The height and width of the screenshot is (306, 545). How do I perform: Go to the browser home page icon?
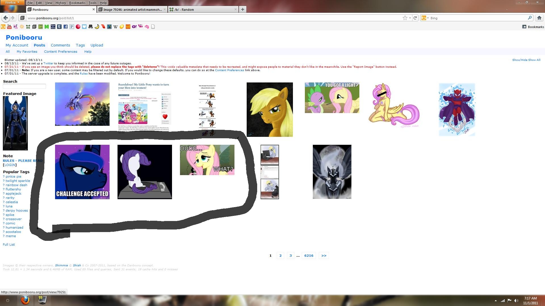tap(539, 18)
